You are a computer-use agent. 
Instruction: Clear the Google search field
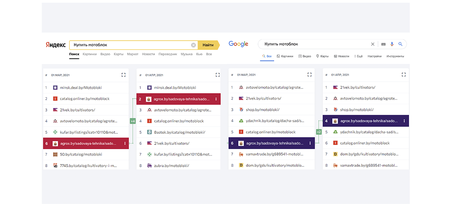373,44
